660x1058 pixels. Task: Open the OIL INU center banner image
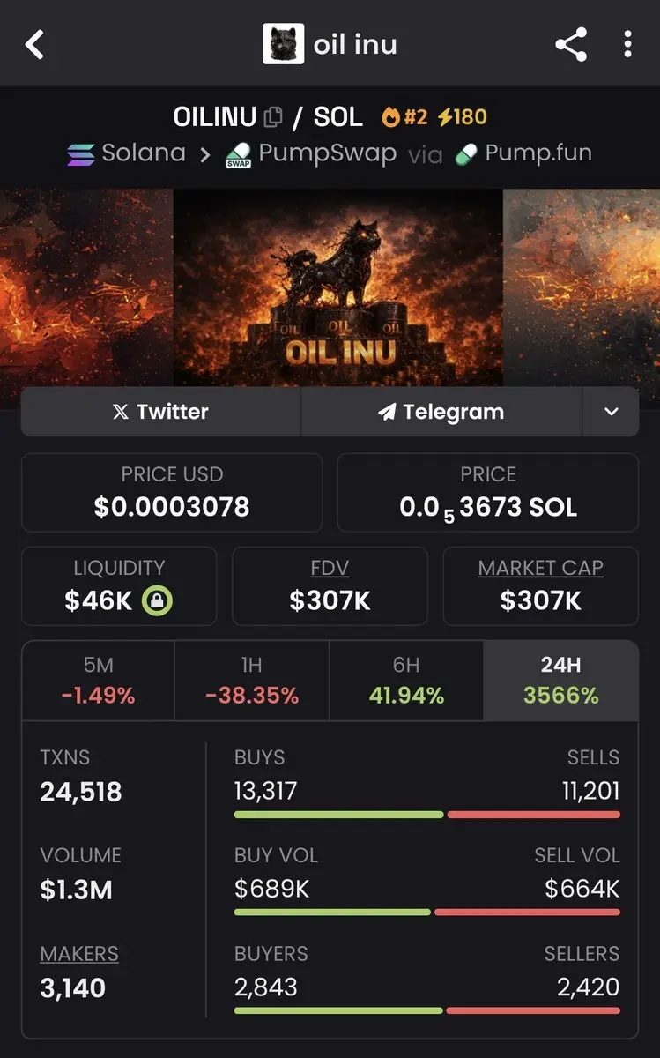coord(338,287)
